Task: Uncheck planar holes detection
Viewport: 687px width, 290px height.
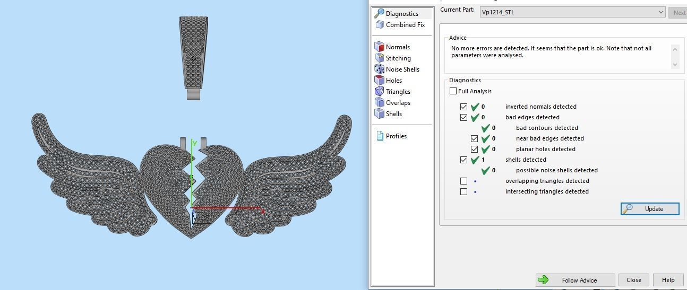Action: coord(474,149)
